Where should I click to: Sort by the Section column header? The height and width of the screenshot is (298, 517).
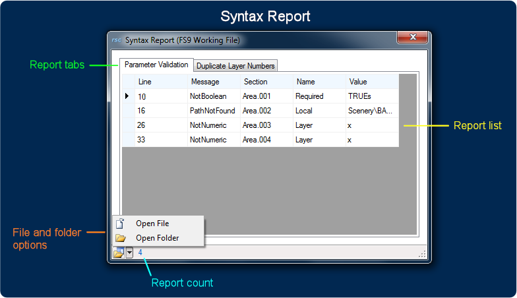[x=266, y=82]
